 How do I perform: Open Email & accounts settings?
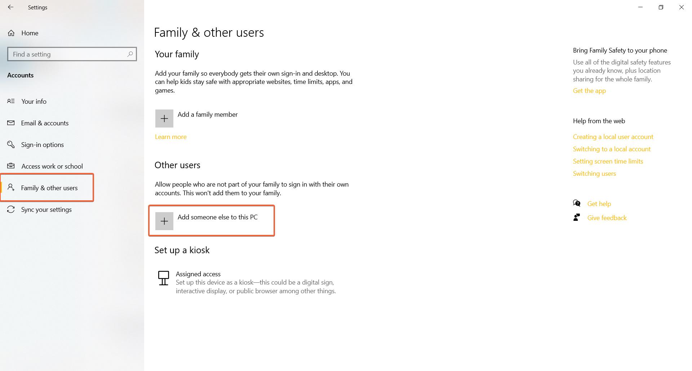coord(44,123)
